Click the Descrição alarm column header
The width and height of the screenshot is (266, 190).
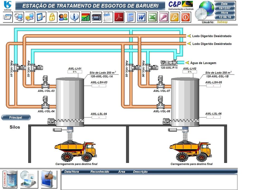140,172
